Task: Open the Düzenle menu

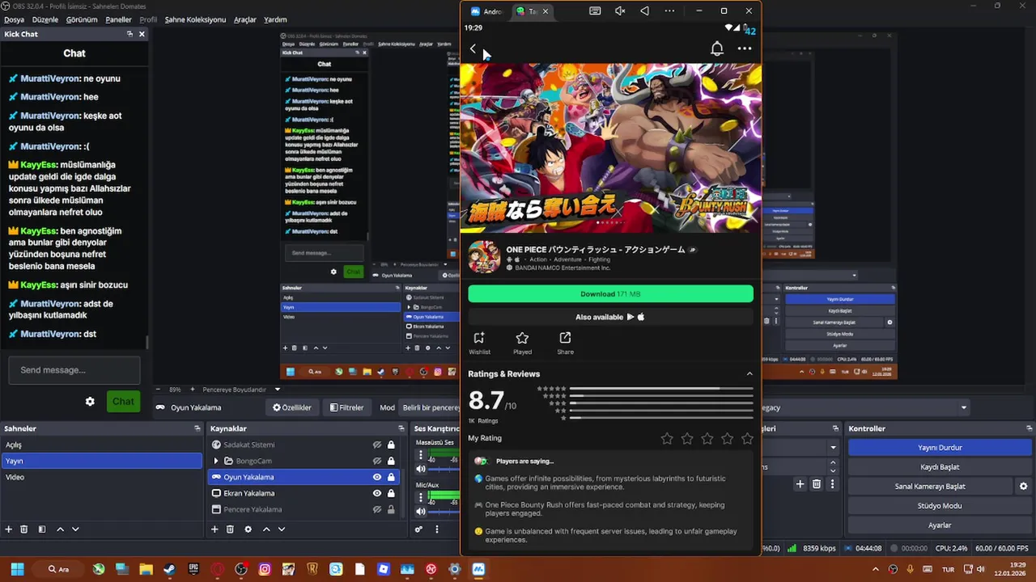Action: click(x=45, y=19)
